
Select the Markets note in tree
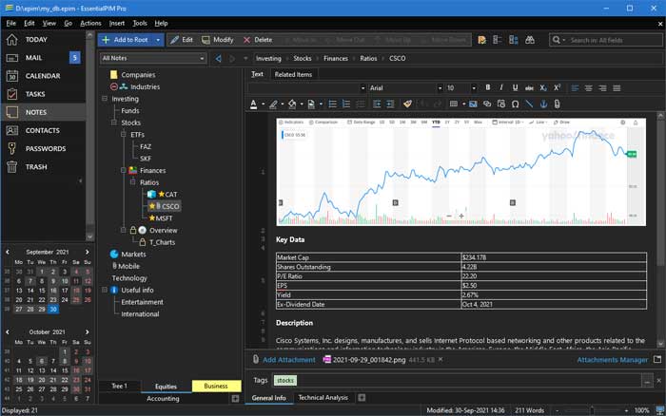click(x=133, y=254)
